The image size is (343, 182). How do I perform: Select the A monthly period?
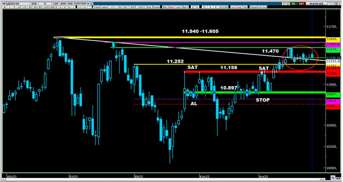(x=69, y=7)
